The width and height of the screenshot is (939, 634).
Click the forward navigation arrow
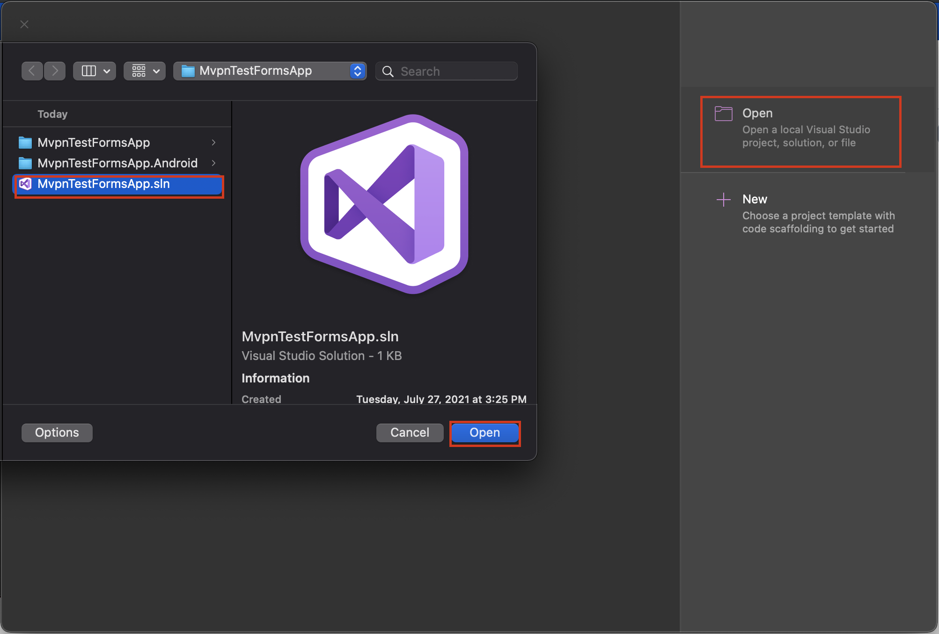point(55,71)
